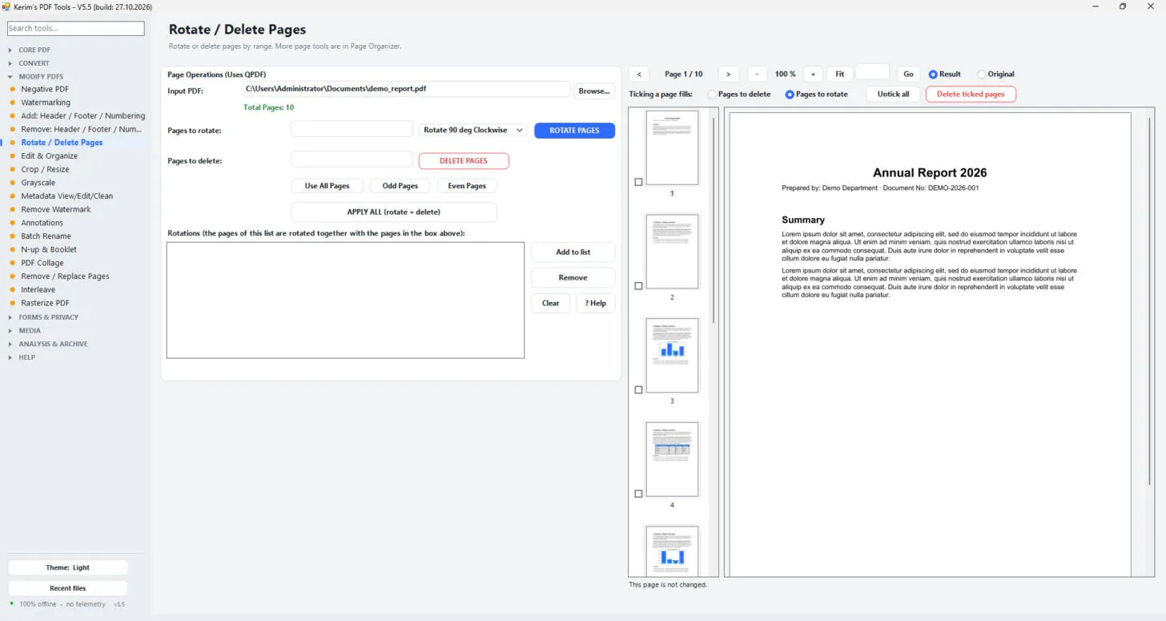Viewport: 1166px width, 621px height.
Task: Zoom in with the plus button
Action: tap(813, 74)
